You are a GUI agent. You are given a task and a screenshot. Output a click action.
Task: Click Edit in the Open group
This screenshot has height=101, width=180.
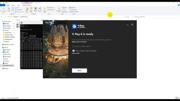point(64,10)
